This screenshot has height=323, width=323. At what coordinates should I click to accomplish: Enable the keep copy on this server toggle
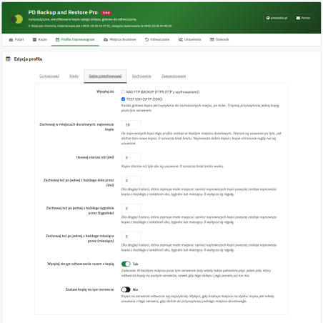[x=126, y=289]
